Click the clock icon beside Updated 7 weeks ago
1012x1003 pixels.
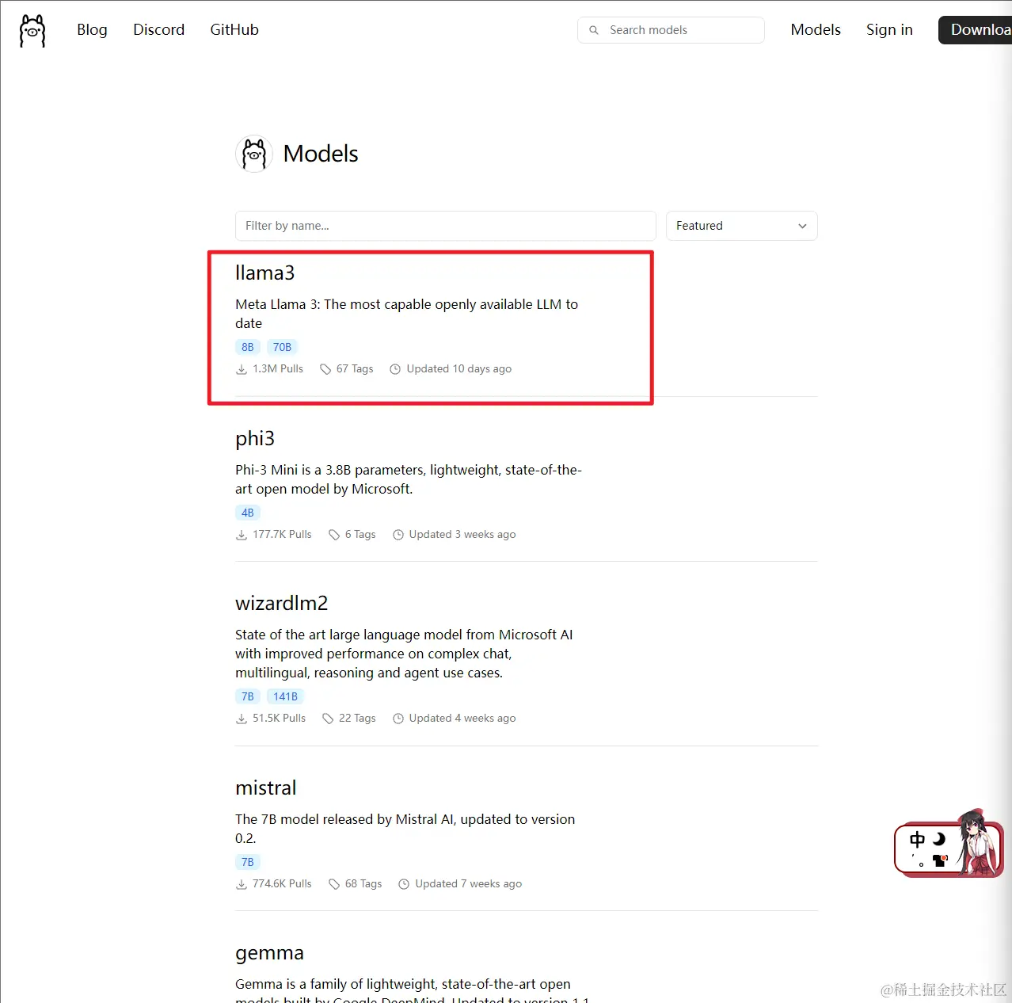(404, 884)
